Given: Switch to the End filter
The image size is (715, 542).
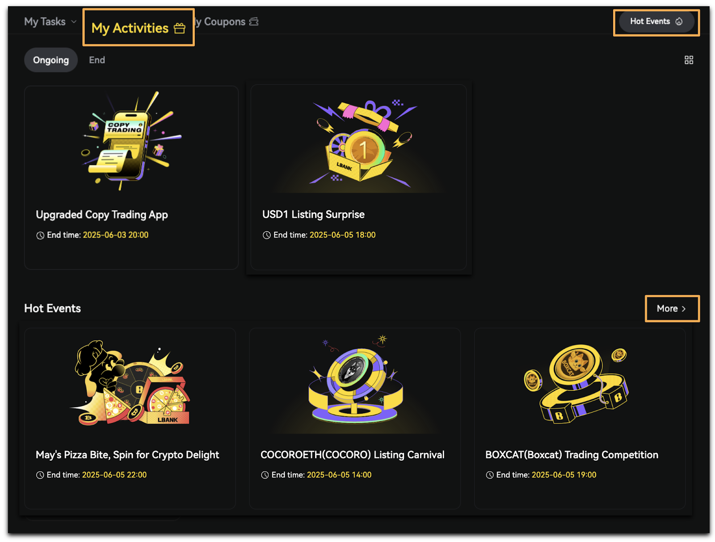Looking at the screenshot, I should pyautogui.click(x=97, y=60).
